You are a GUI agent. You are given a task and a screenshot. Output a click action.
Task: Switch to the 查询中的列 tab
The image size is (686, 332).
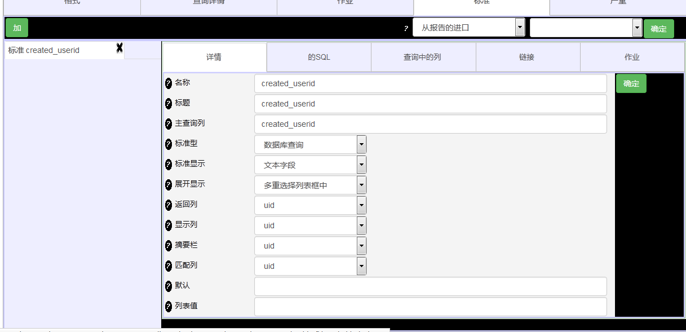(423, 57)
